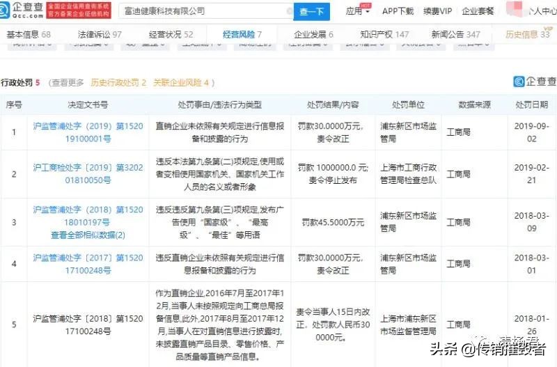Click the 2019-09-02 penalty date cell
This screenshot has height=367, width=557.
531,132
